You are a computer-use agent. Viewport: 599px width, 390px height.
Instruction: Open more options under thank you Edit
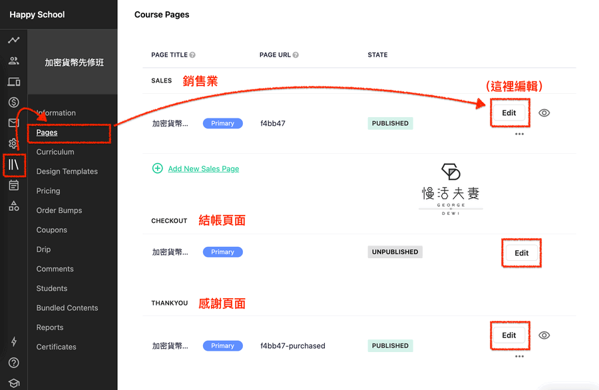pyautogui.click(x=519, y=356)
